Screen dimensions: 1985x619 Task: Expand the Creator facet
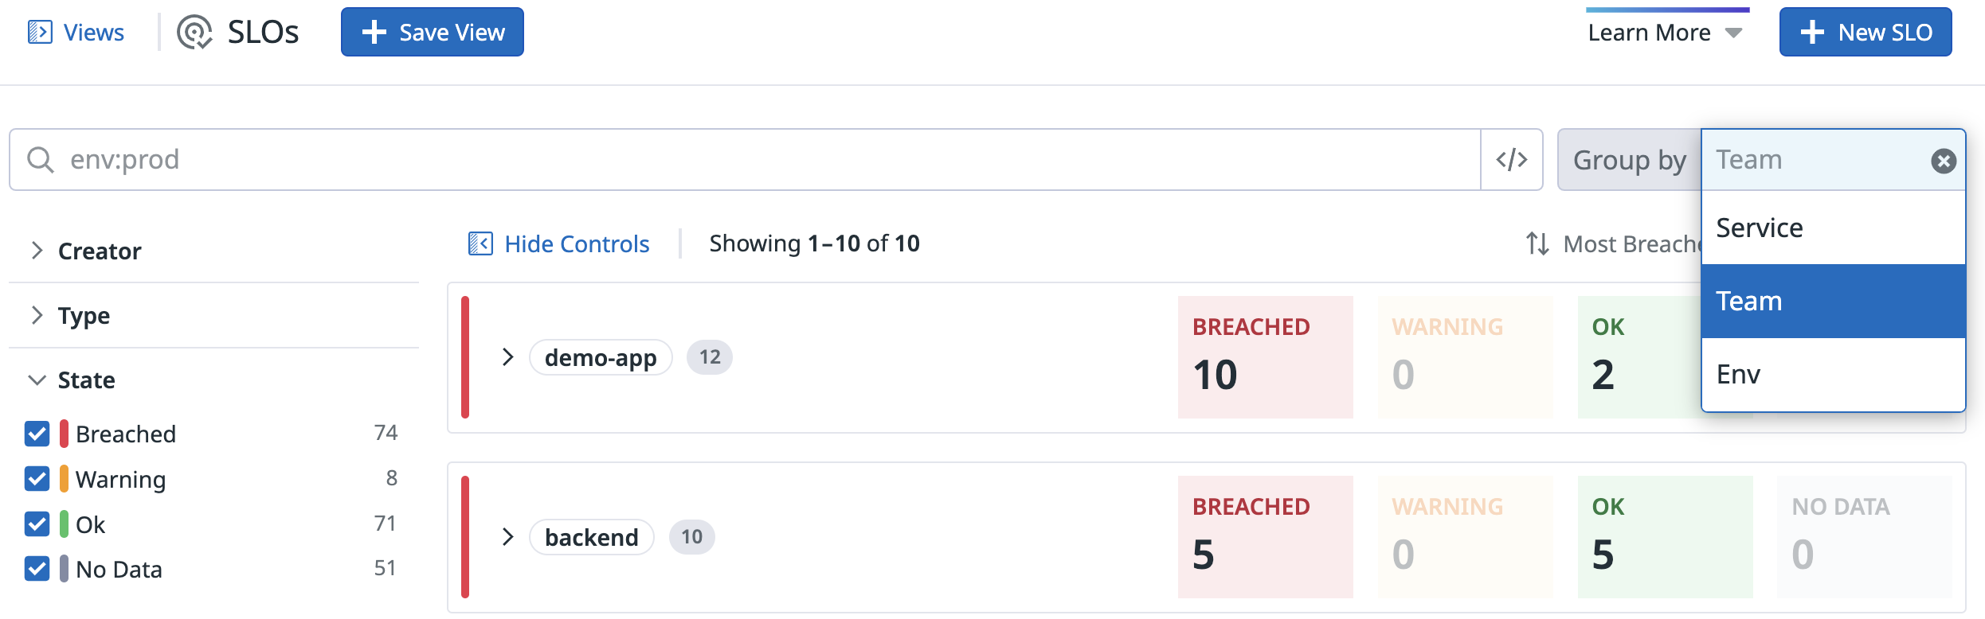click(37, 251)
